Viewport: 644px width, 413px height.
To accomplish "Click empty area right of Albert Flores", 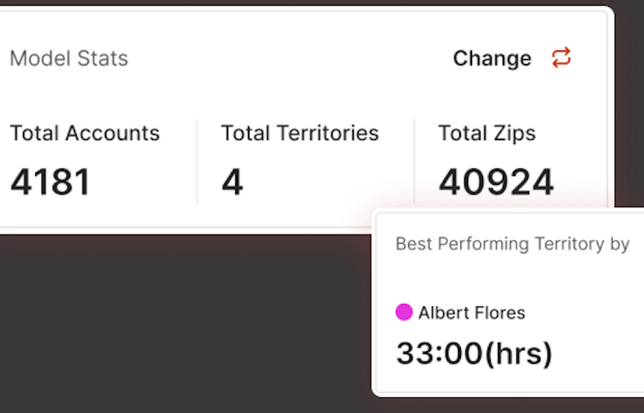I will (x=583, y=312).
